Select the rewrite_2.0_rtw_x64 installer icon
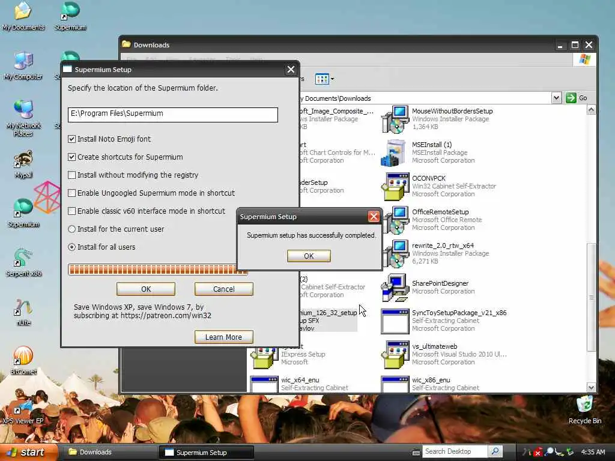 (x=395, y=254)
